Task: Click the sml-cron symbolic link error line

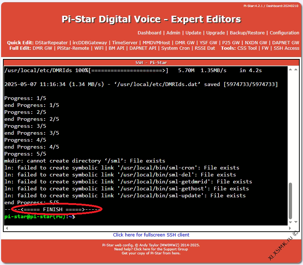Action: 122,168
